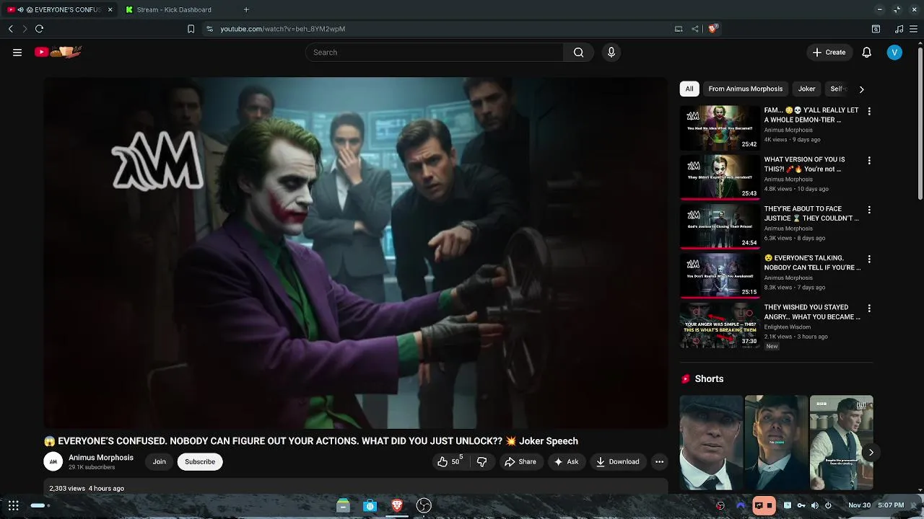The image size is (924, 519).
Task: Open the Animus Morphosis channel name link
Action: (x=101, y=457)
